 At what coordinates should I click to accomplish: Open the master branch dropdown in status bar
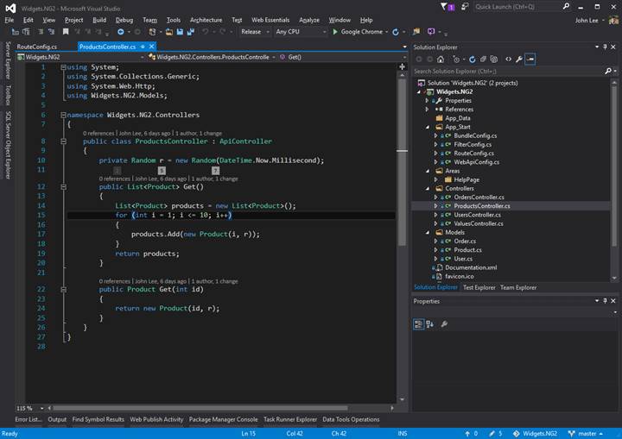coord(586,434)
